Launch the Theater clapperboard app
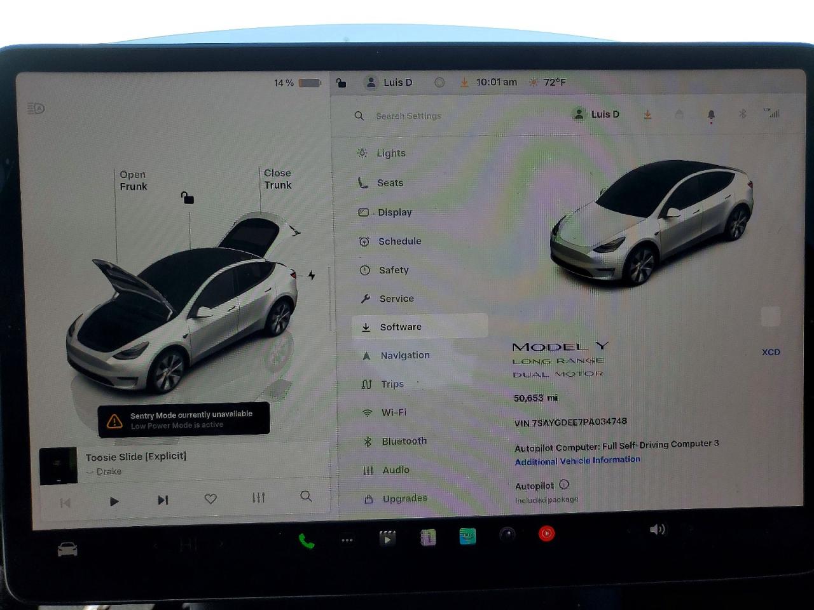Viewport: 814px width, 610px height. 387,539
